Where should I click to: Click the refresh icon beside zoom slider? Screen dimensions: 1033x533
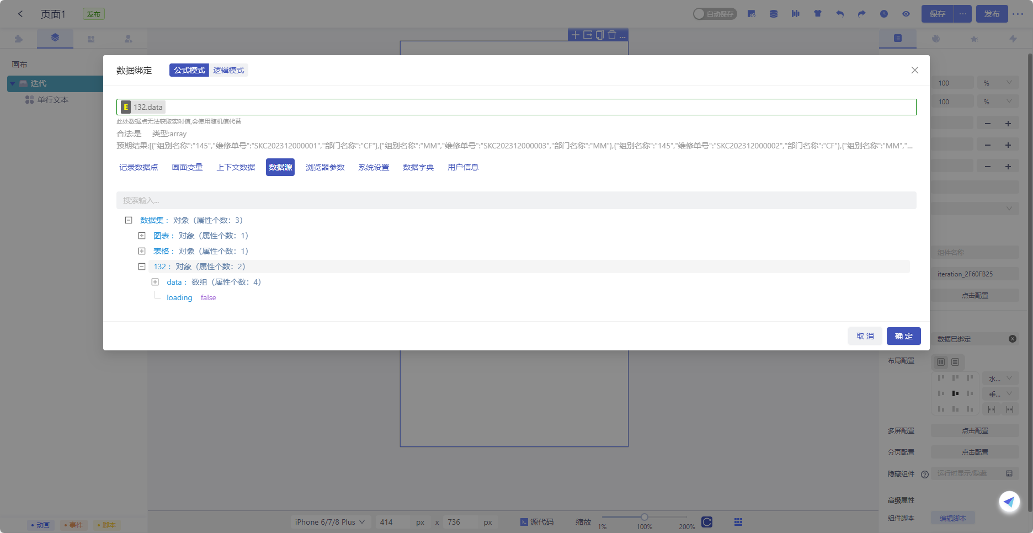tap(707, 522)
